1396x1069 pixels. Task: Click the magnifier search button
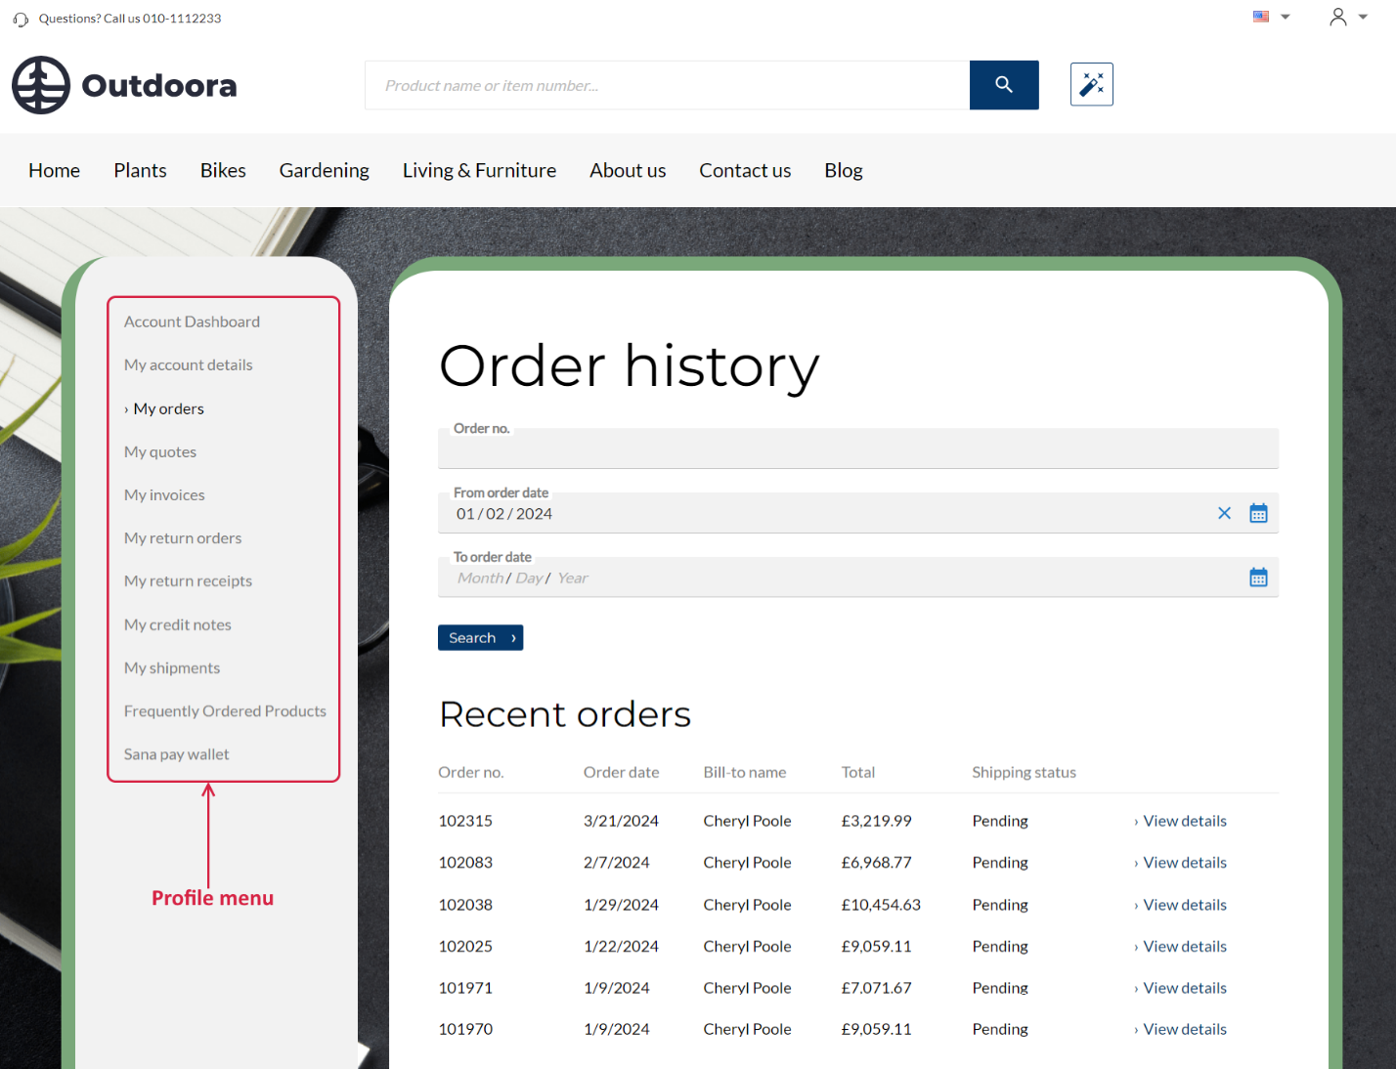click(1003, 85)
